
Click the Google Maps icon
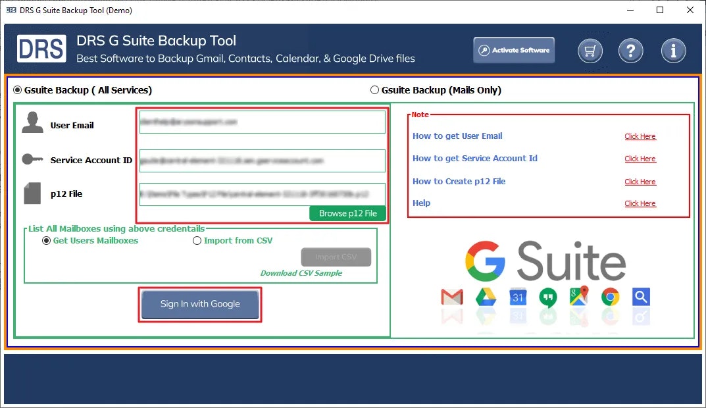point(578,296)
